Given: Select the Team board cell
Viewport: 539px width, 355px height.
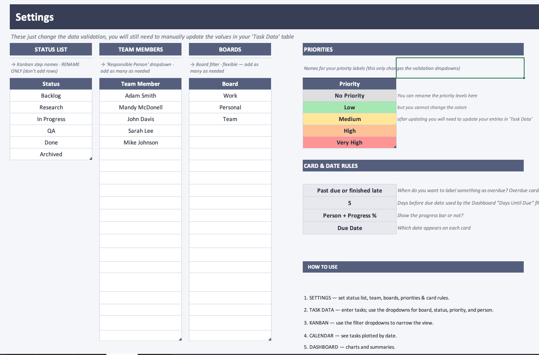Looking at the screenshot, I should pyautogui.click(x=230, y=119).
